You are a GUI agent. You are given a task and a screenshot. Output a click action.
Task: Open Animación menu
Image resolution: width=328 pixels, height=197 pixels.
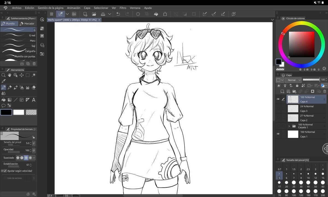point(74,8)
